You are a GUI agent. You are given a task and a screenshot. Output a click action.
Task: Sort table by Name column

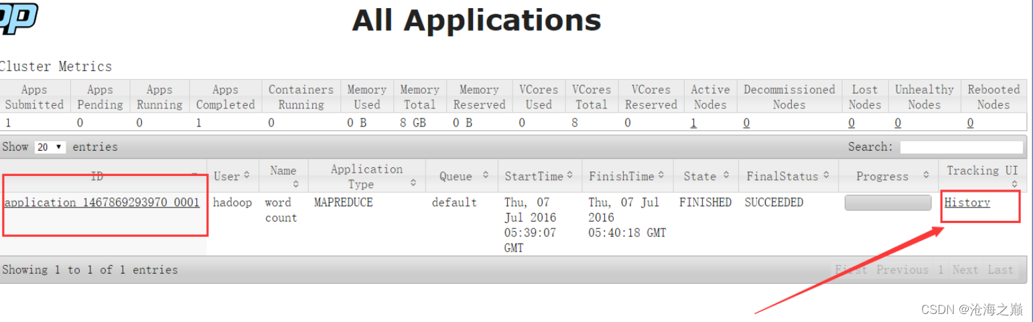tap(283, 176)
